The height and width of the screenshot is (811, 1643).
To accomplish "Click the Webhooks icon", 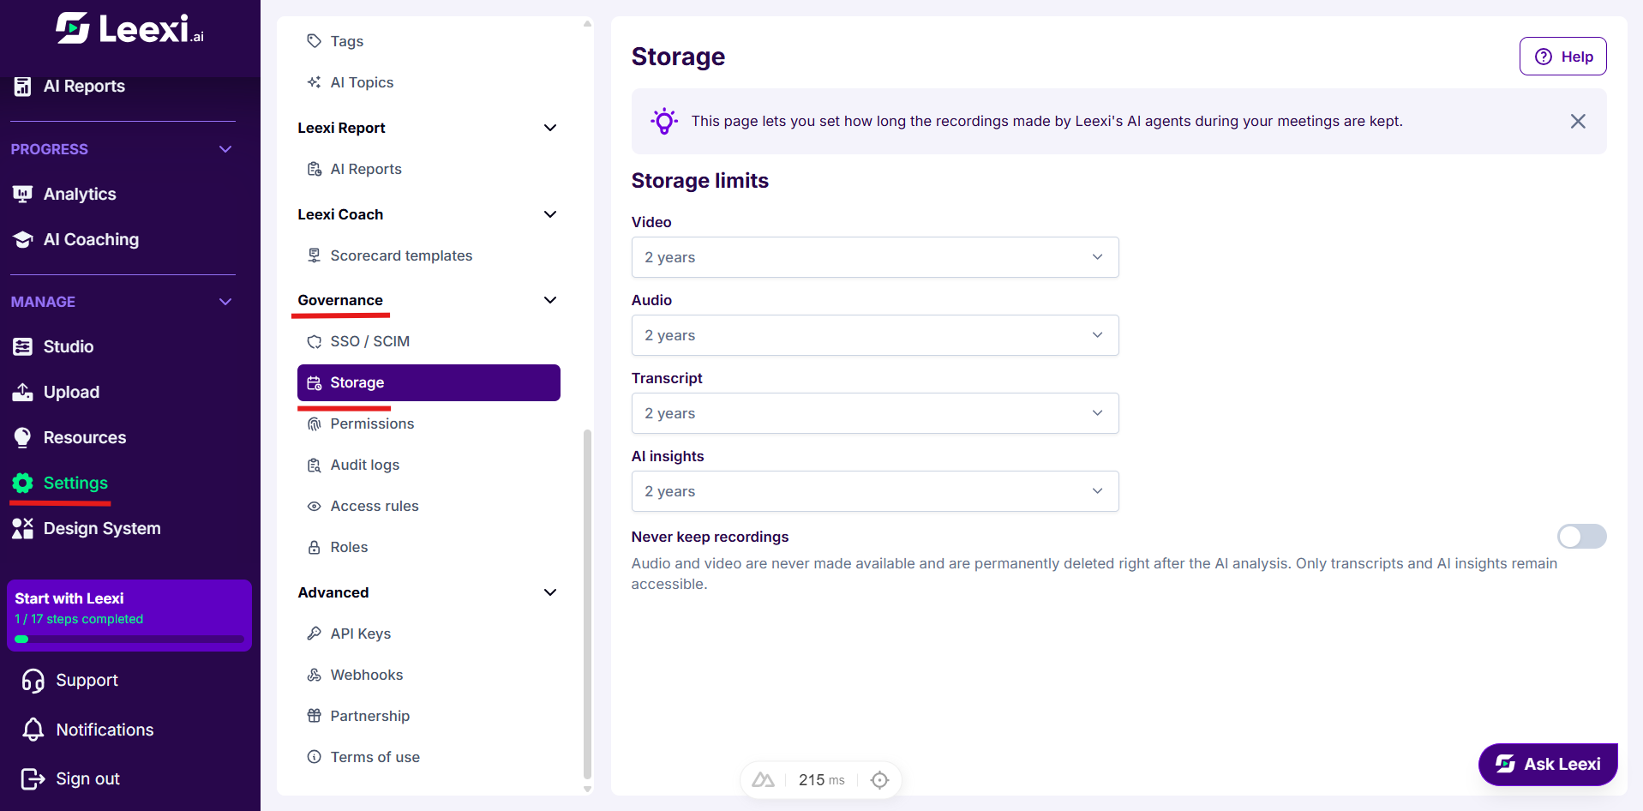I will click(315, 675).
